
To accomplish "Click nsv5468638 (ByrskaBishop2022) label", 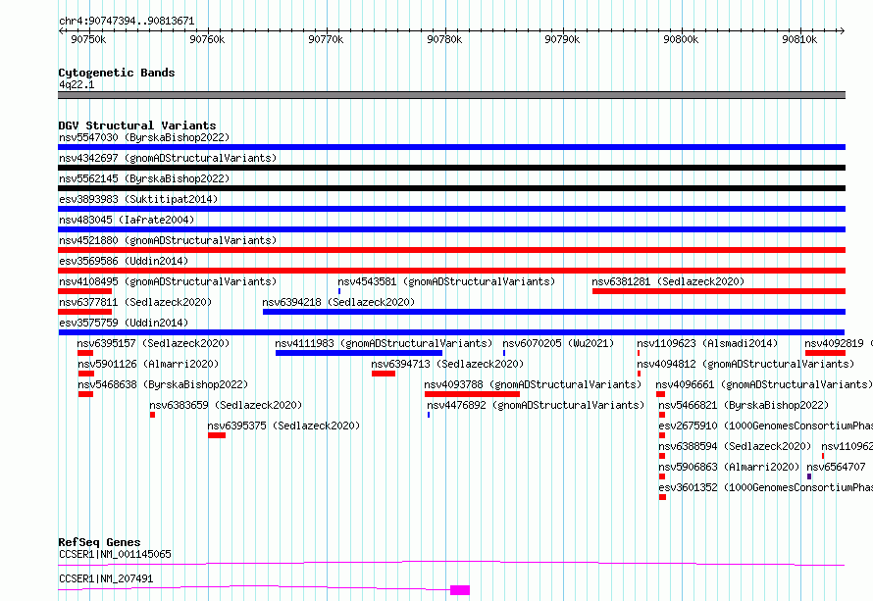I will tap(163, 384).
